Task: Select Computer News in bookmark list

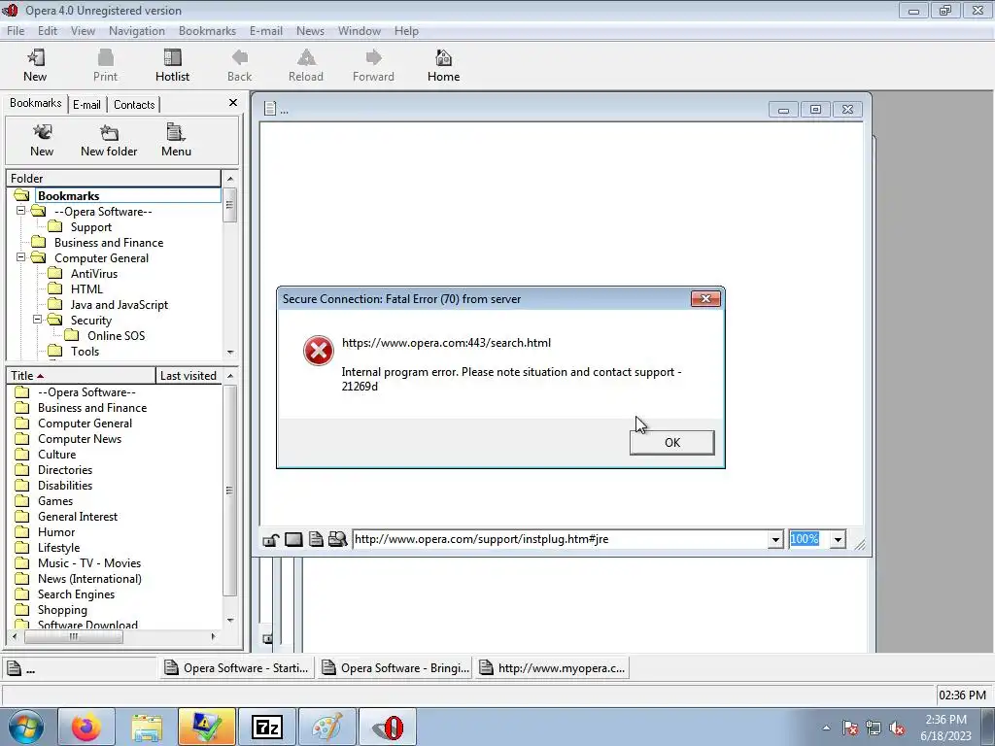Action: pyautogui.click(x=80, y=439)
